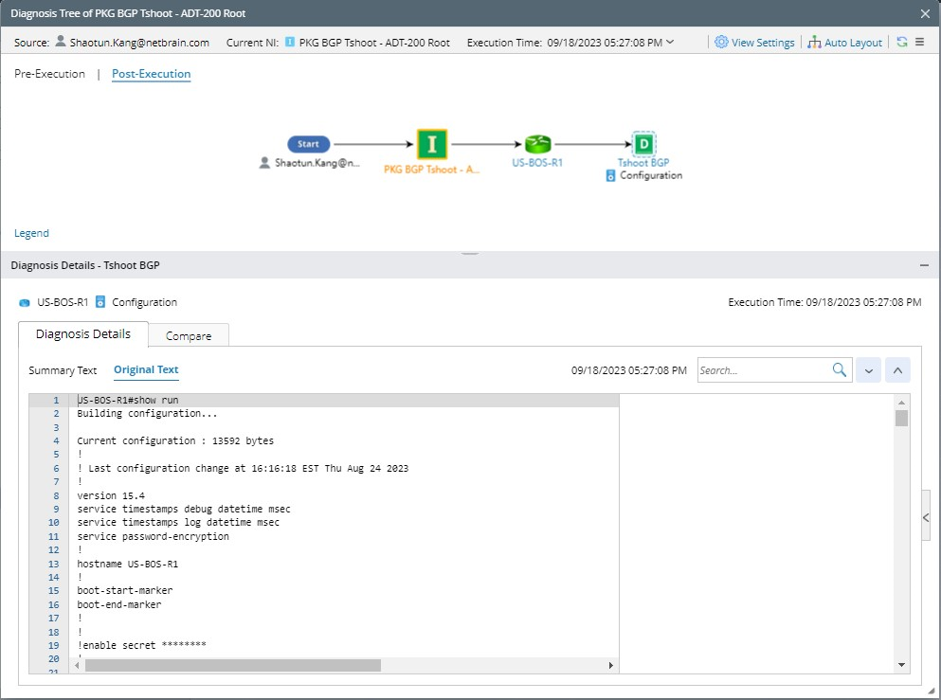Open the hamburger menu in toolbar
The image size is (941, 700).
[919, 42]
